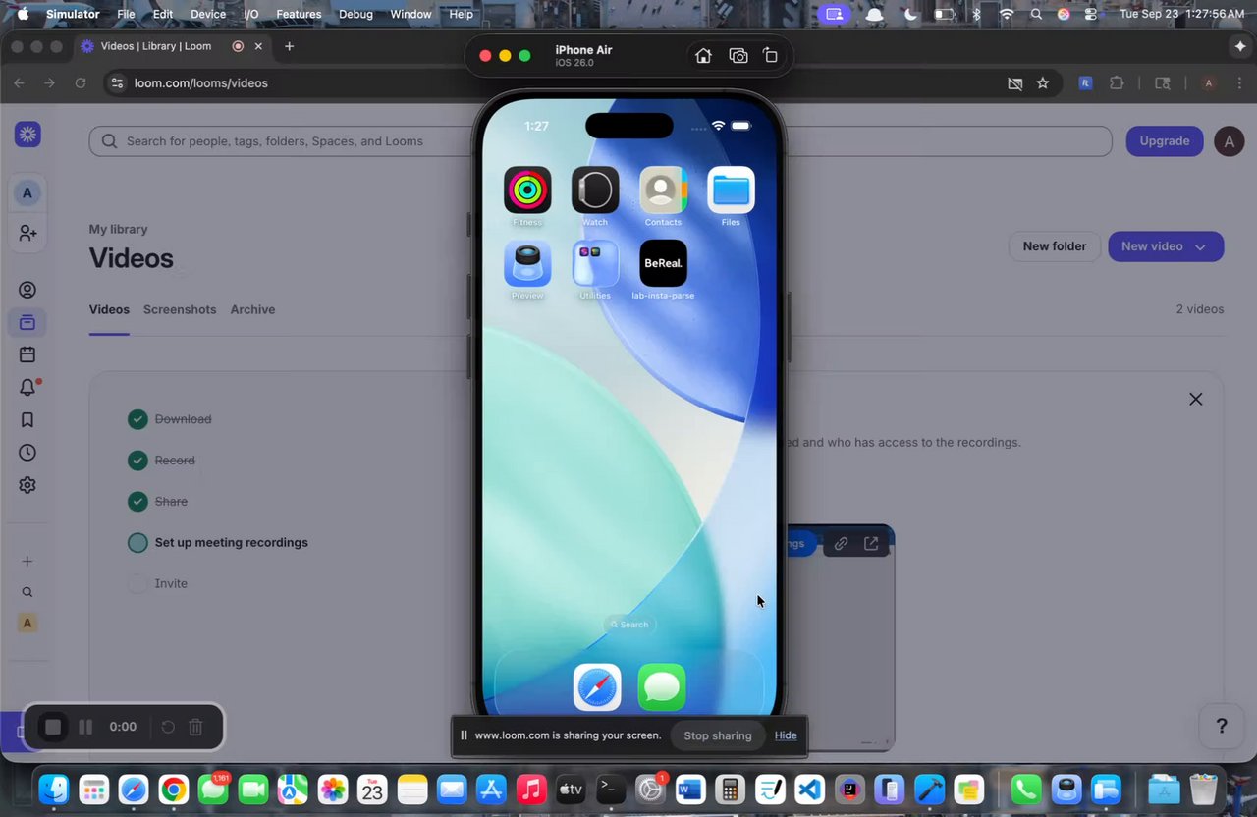
Task: Open the Preview app on the iPhone
Action: pyautogui.click(x=527, y=263)
